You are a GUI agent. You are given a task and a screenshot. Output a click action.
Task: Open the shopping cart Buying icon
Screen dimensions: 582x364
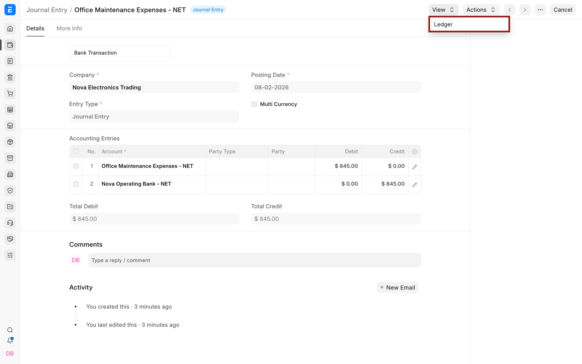(x=10, y=94)
